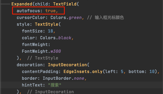Select the TextField constructor name
Image resolution: width=163 pixels, height=94 pixels.
65,4
